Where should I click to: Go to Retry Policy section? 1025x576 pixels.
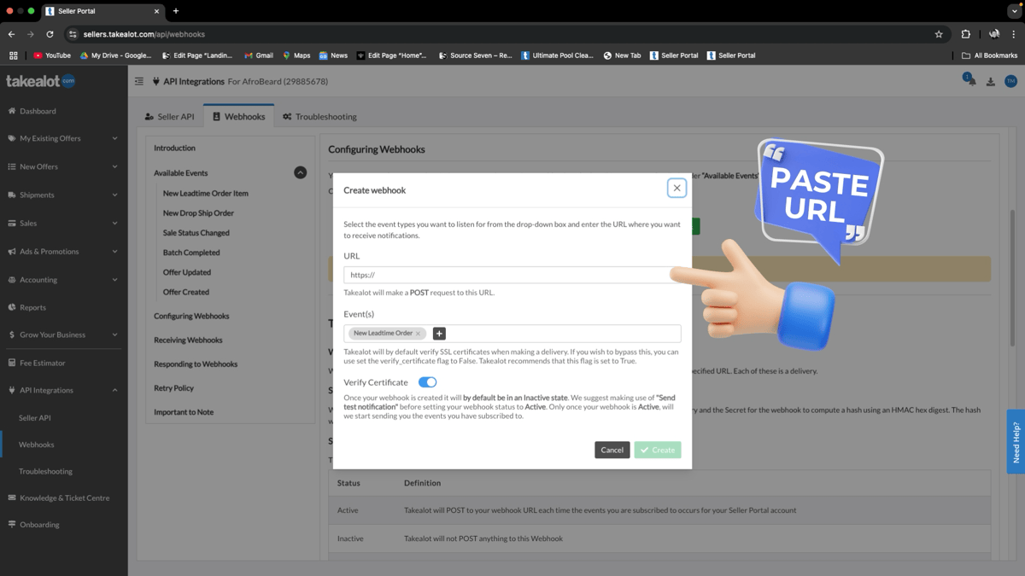[x=173, y=387]
